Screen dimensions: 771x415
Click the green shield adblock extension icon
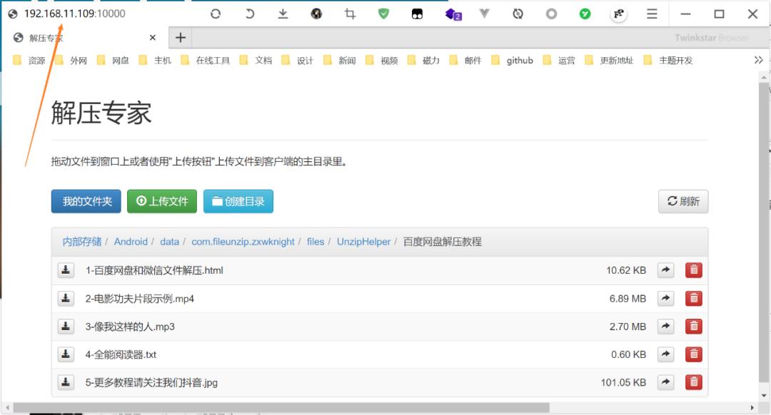tap(384, 14)
